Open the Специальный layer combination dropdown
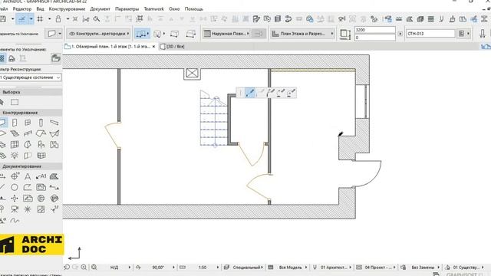 248,268
